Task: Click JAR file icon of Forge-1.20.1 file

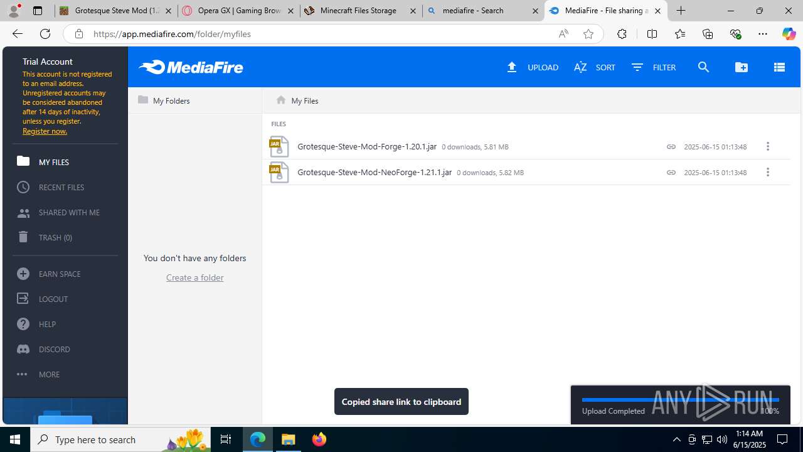Action: (x=279, y=146)
